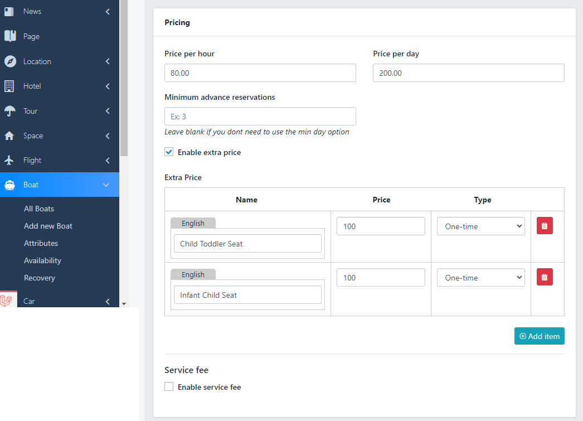Click the newspaper icon beside News

pyautogui.click(x=9, y=11)
